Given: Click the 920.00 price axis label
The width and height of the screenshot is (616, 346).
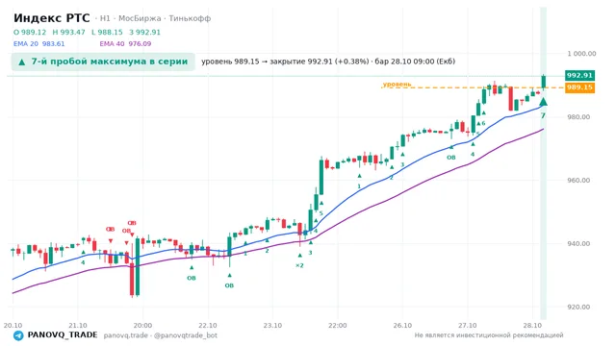Looking at the screenshot, I should tap(578, 308).
